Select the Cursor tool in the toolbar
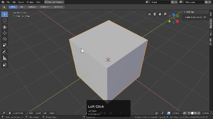This screenshot has height=119, width=213. coord(5,20)
